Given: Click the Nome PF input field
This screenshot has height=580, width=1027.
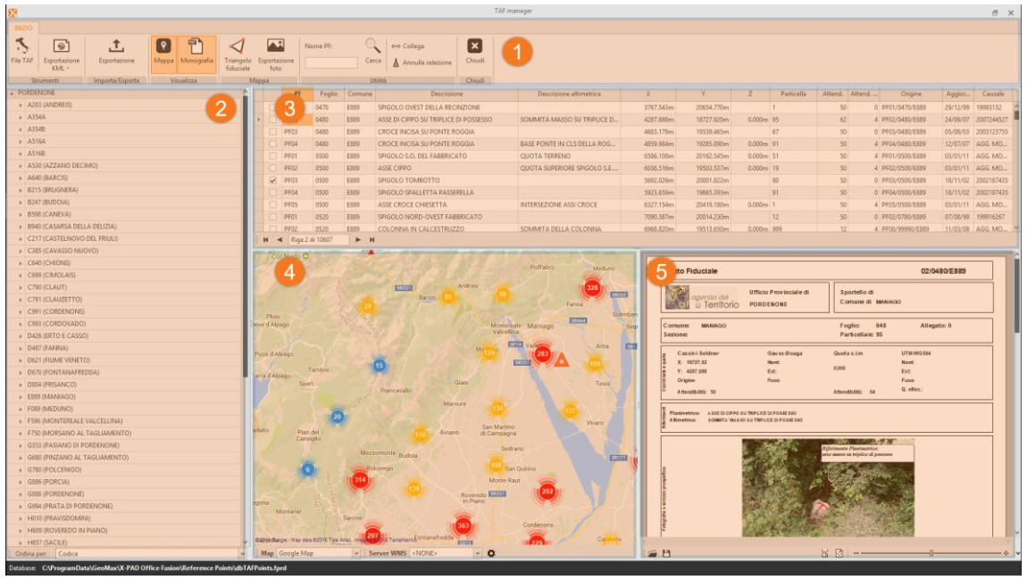Looking at the screenshot, I should 330,62.
